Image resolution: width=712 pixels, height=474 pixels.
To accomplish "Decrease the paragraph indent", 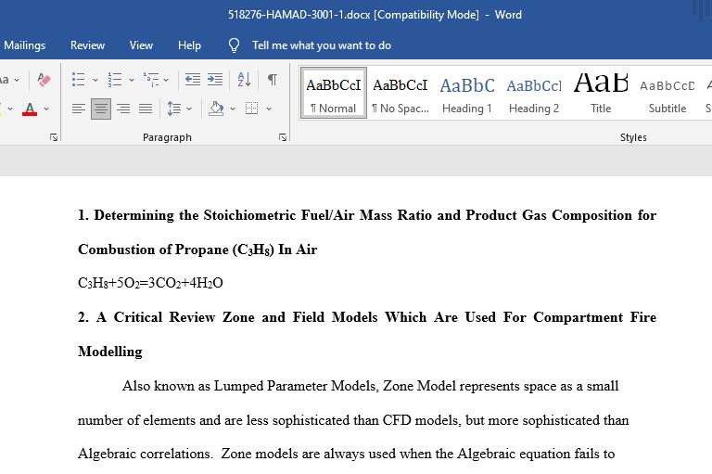I will (193, 80).
